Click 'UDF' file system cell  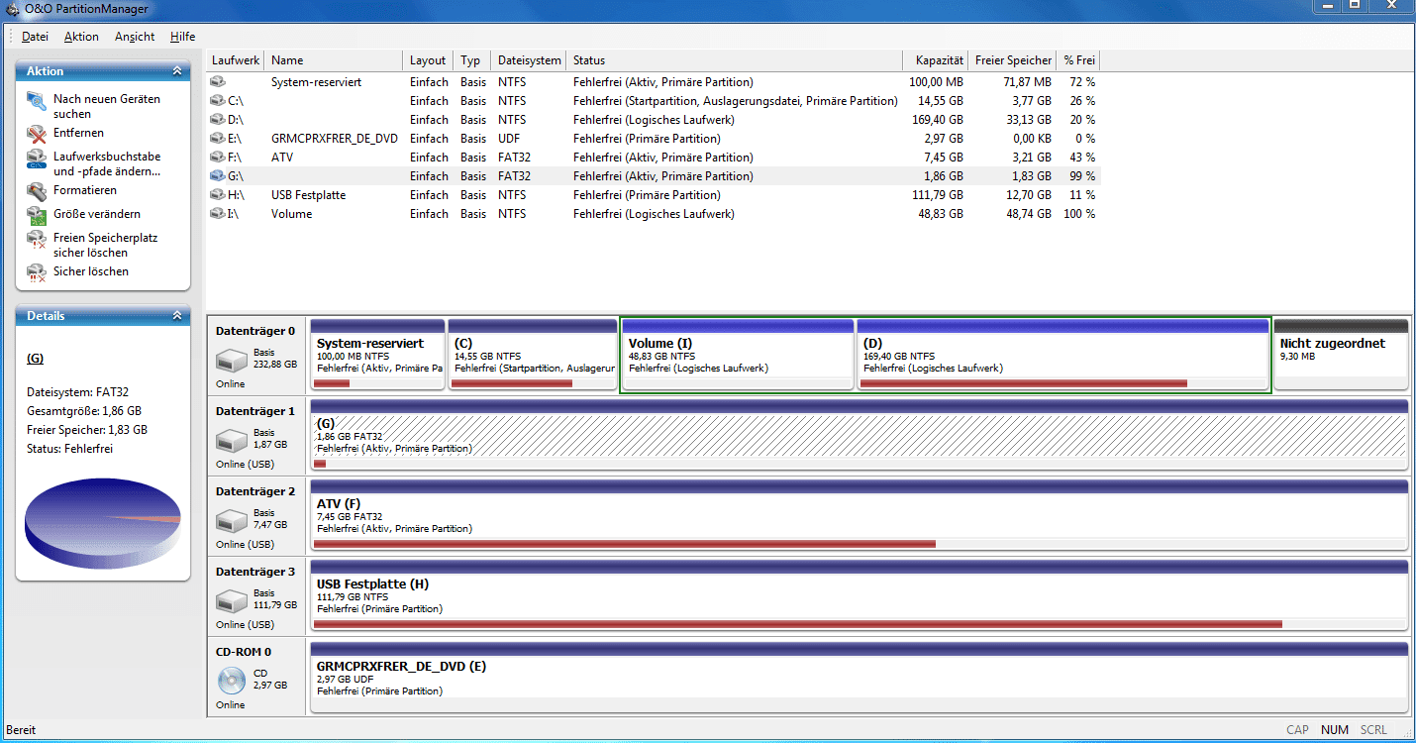[509, 139]
